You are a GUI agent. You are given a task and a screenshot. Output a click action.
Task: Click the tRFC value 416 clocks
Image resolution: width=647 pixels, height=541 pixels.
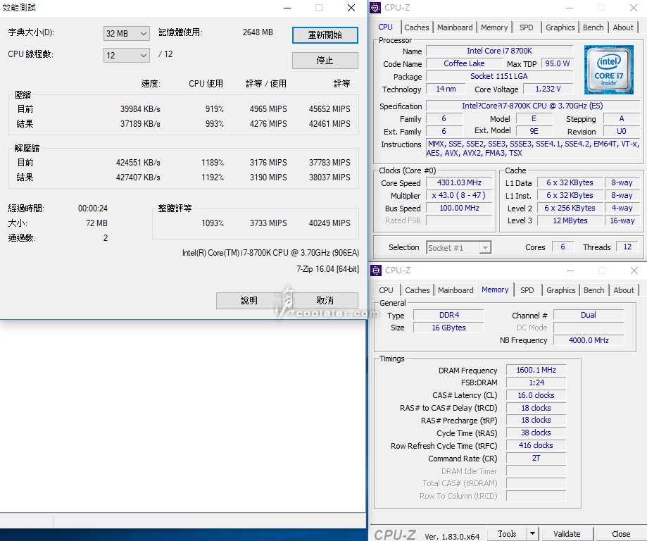click(x=536, y=446)
